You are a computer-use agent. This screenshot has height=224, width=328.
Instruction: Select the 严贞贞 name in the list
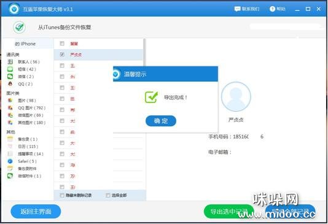76,55
